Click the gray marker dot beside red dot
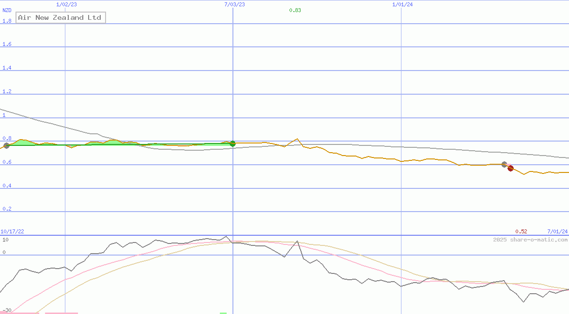 coord(504,164)
